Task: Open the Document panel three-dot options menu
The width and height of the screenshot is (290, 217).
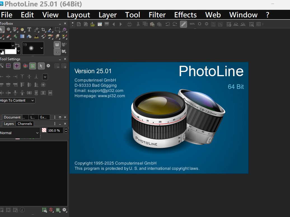Action: [55, 117]
